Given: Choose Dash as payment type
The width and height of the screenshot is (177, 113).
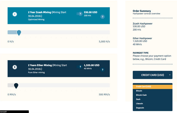Looking at the screenshot, I should [x=152, y=99].
